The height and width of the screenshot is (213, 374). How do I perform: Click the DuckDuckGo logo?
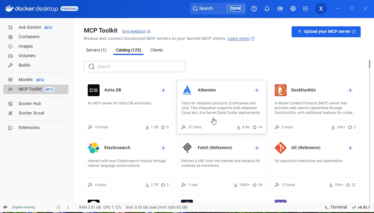pyautogui.click(x=281, y=90)
